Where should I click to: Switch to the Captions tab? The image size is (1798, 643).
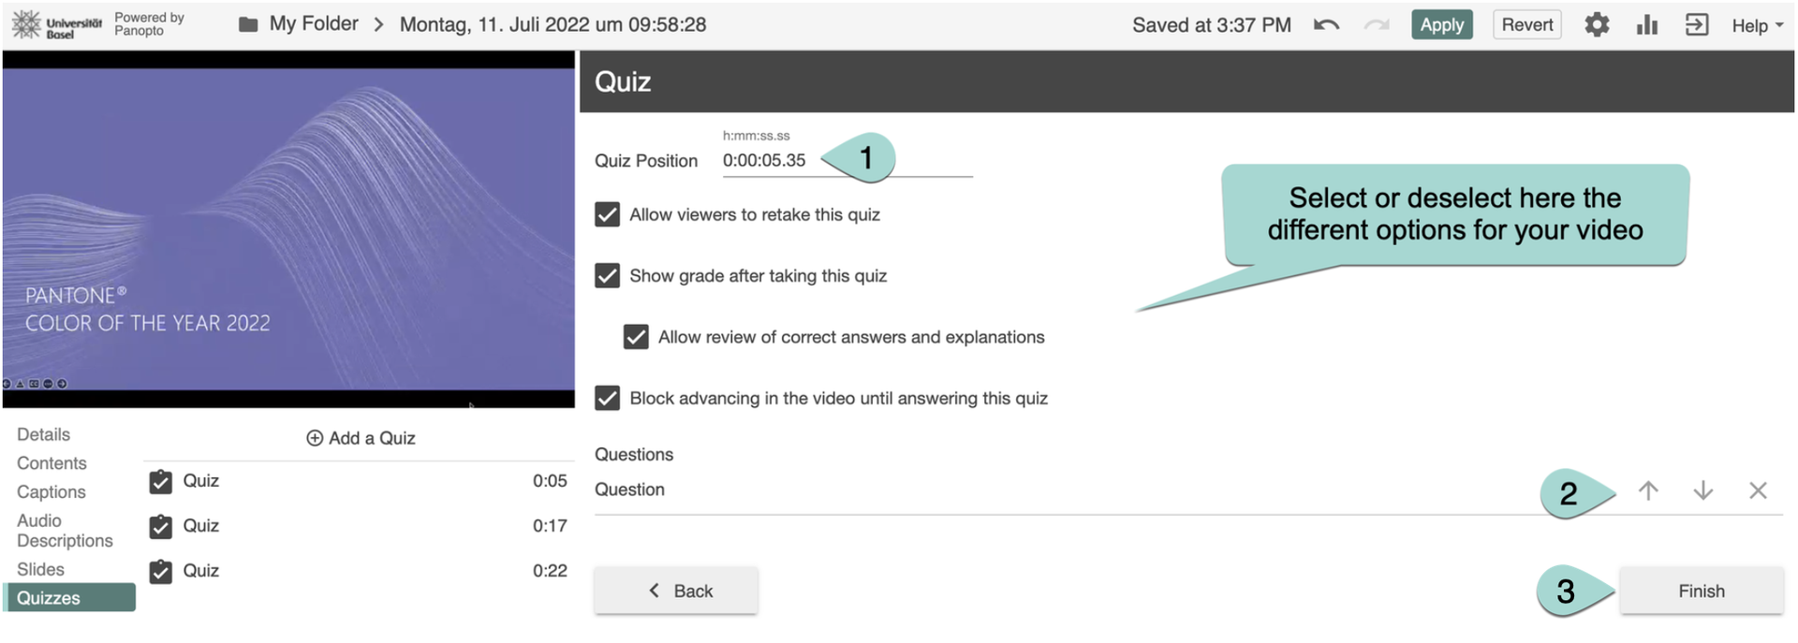pos(52,492)
